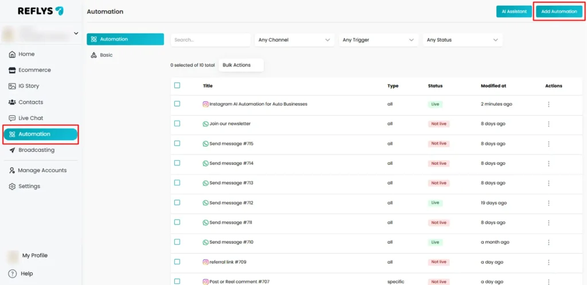Click the Help question mark icon
The image size is (587, 285).
[x=12, y=274]
